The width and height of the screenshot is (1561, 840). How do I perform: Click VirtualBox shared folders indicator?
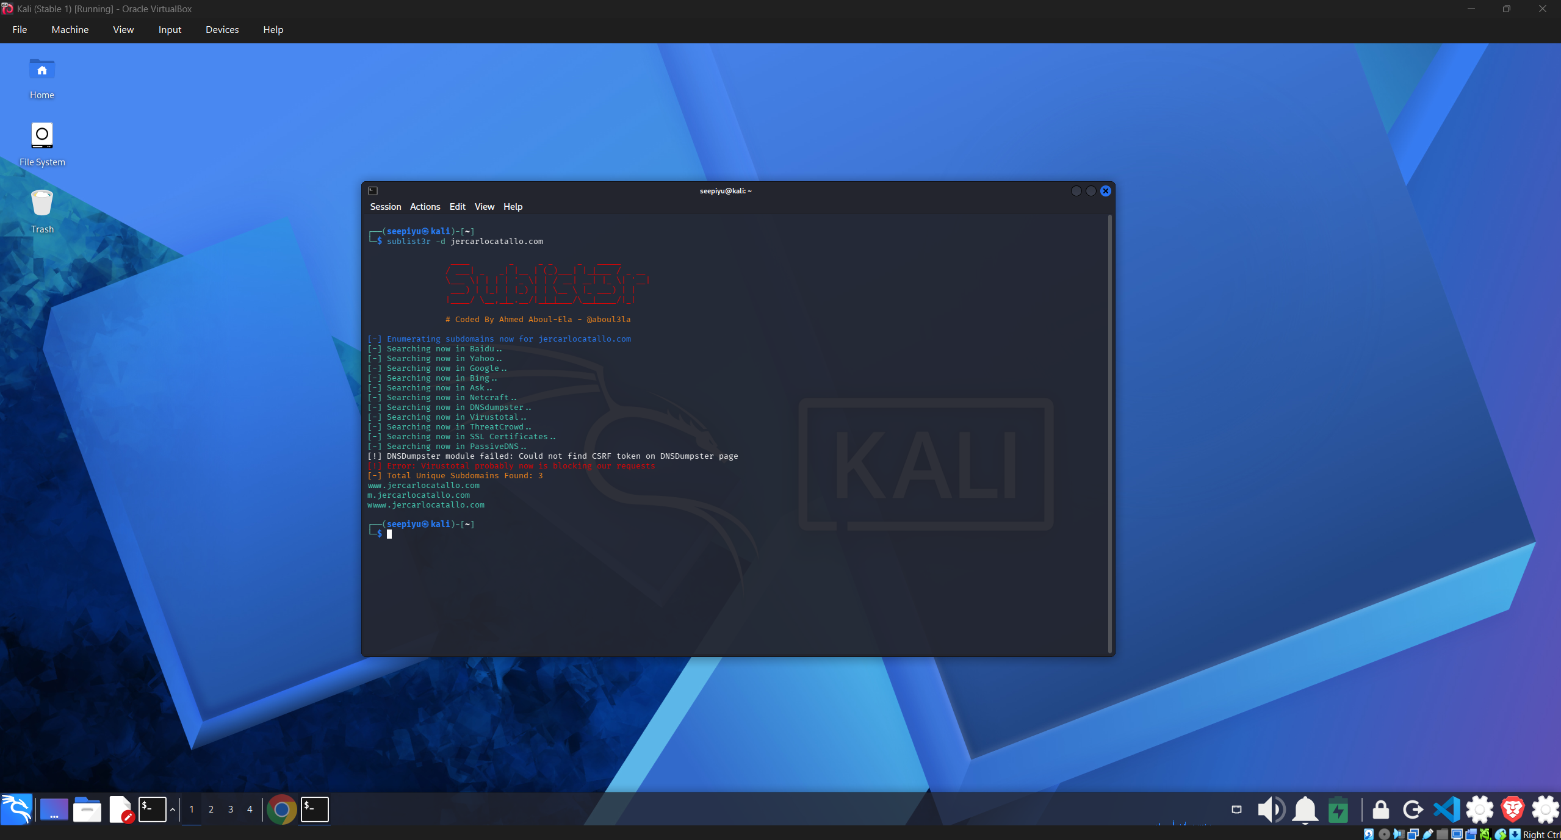pyautogui.click(x=1442, y=834)
